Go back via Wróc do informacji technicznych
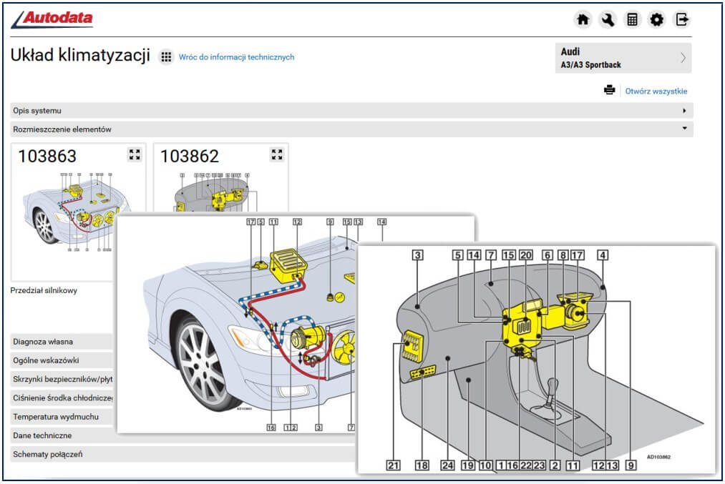 click(x=236, y=57)
